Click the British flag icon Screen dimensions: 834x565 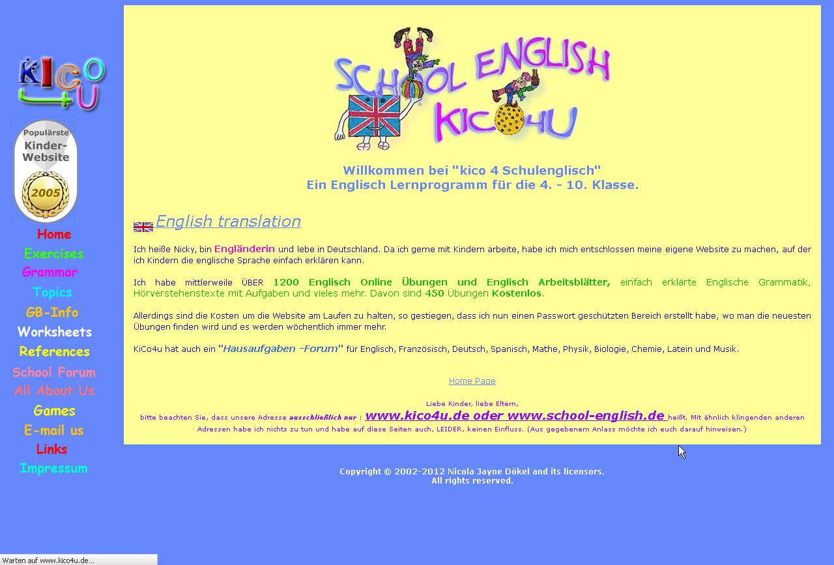(x=143, y=227)
